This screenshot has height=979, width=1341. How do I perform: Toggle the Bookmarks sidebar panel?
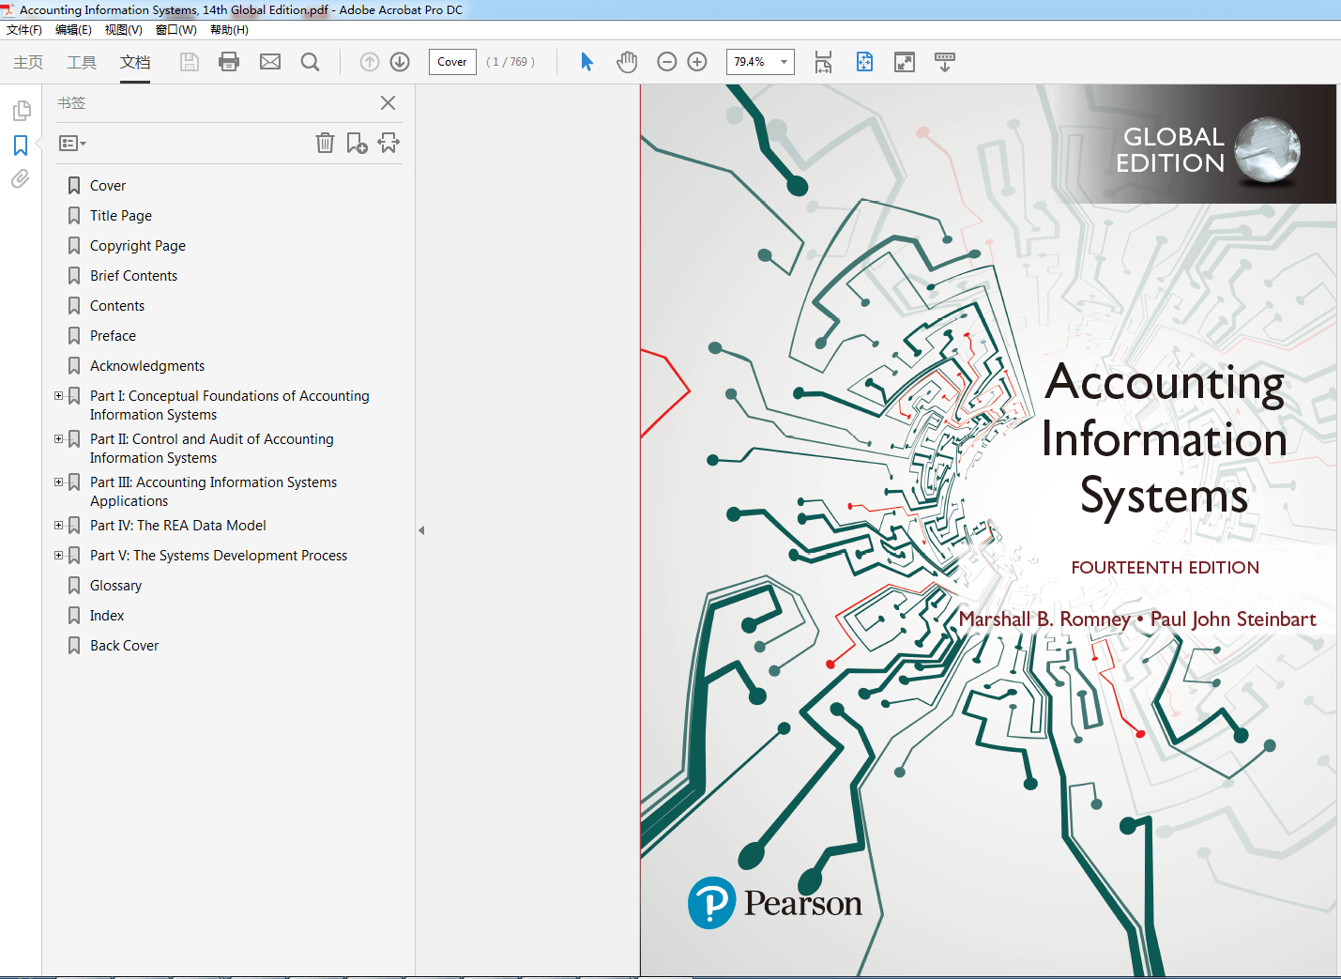[22, 145]
